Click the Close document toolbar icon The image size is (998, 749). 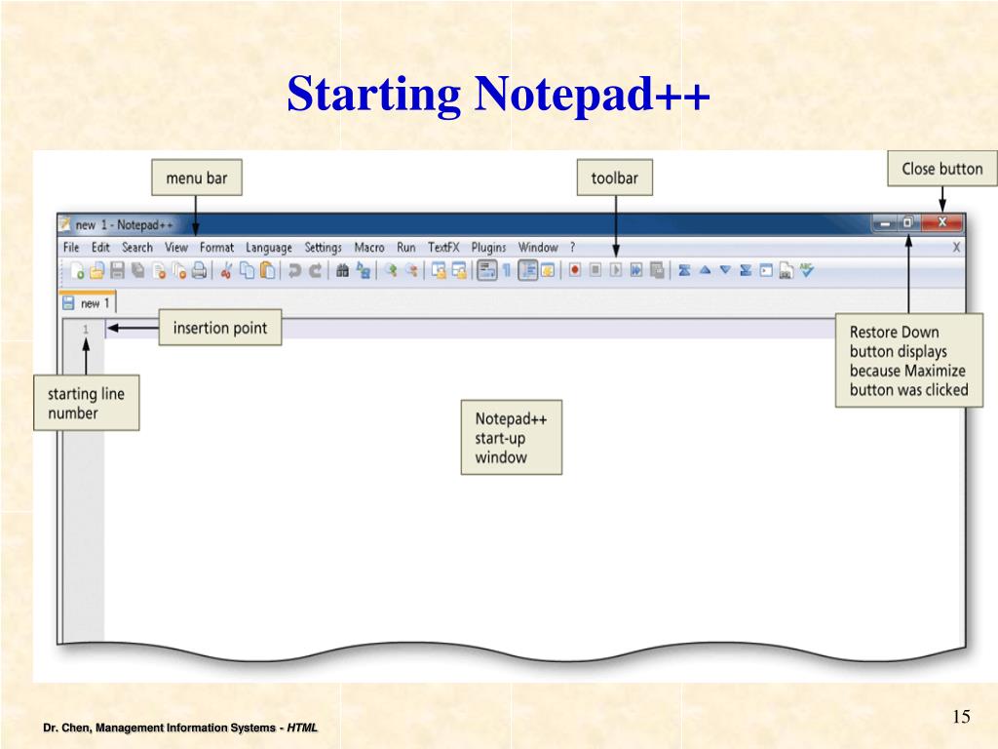[159, 271]
